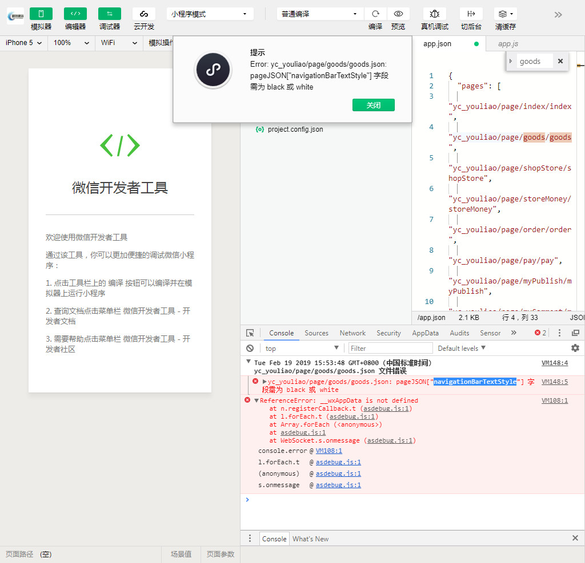Toggle the simulator (模拟器) panel button
Viewport: 585px width, 563px height.
[x=41, y=14]
